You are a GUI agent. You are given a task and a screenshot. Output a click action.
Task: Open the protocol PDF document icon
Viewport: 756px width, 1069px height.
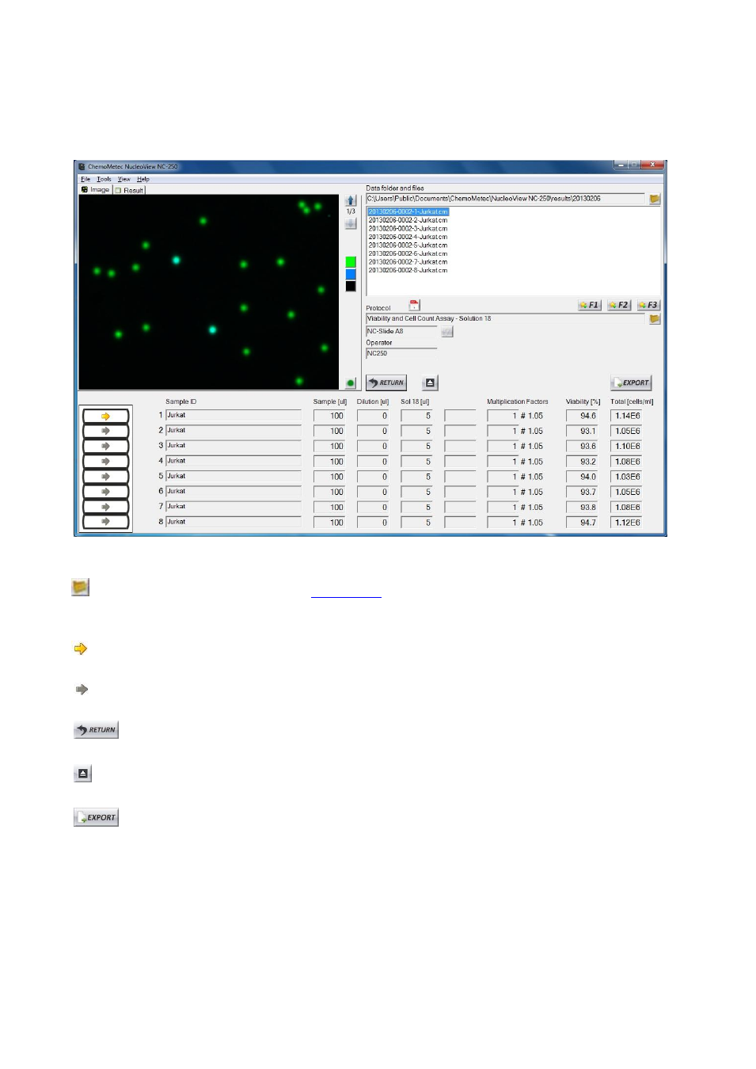point(414,306)
